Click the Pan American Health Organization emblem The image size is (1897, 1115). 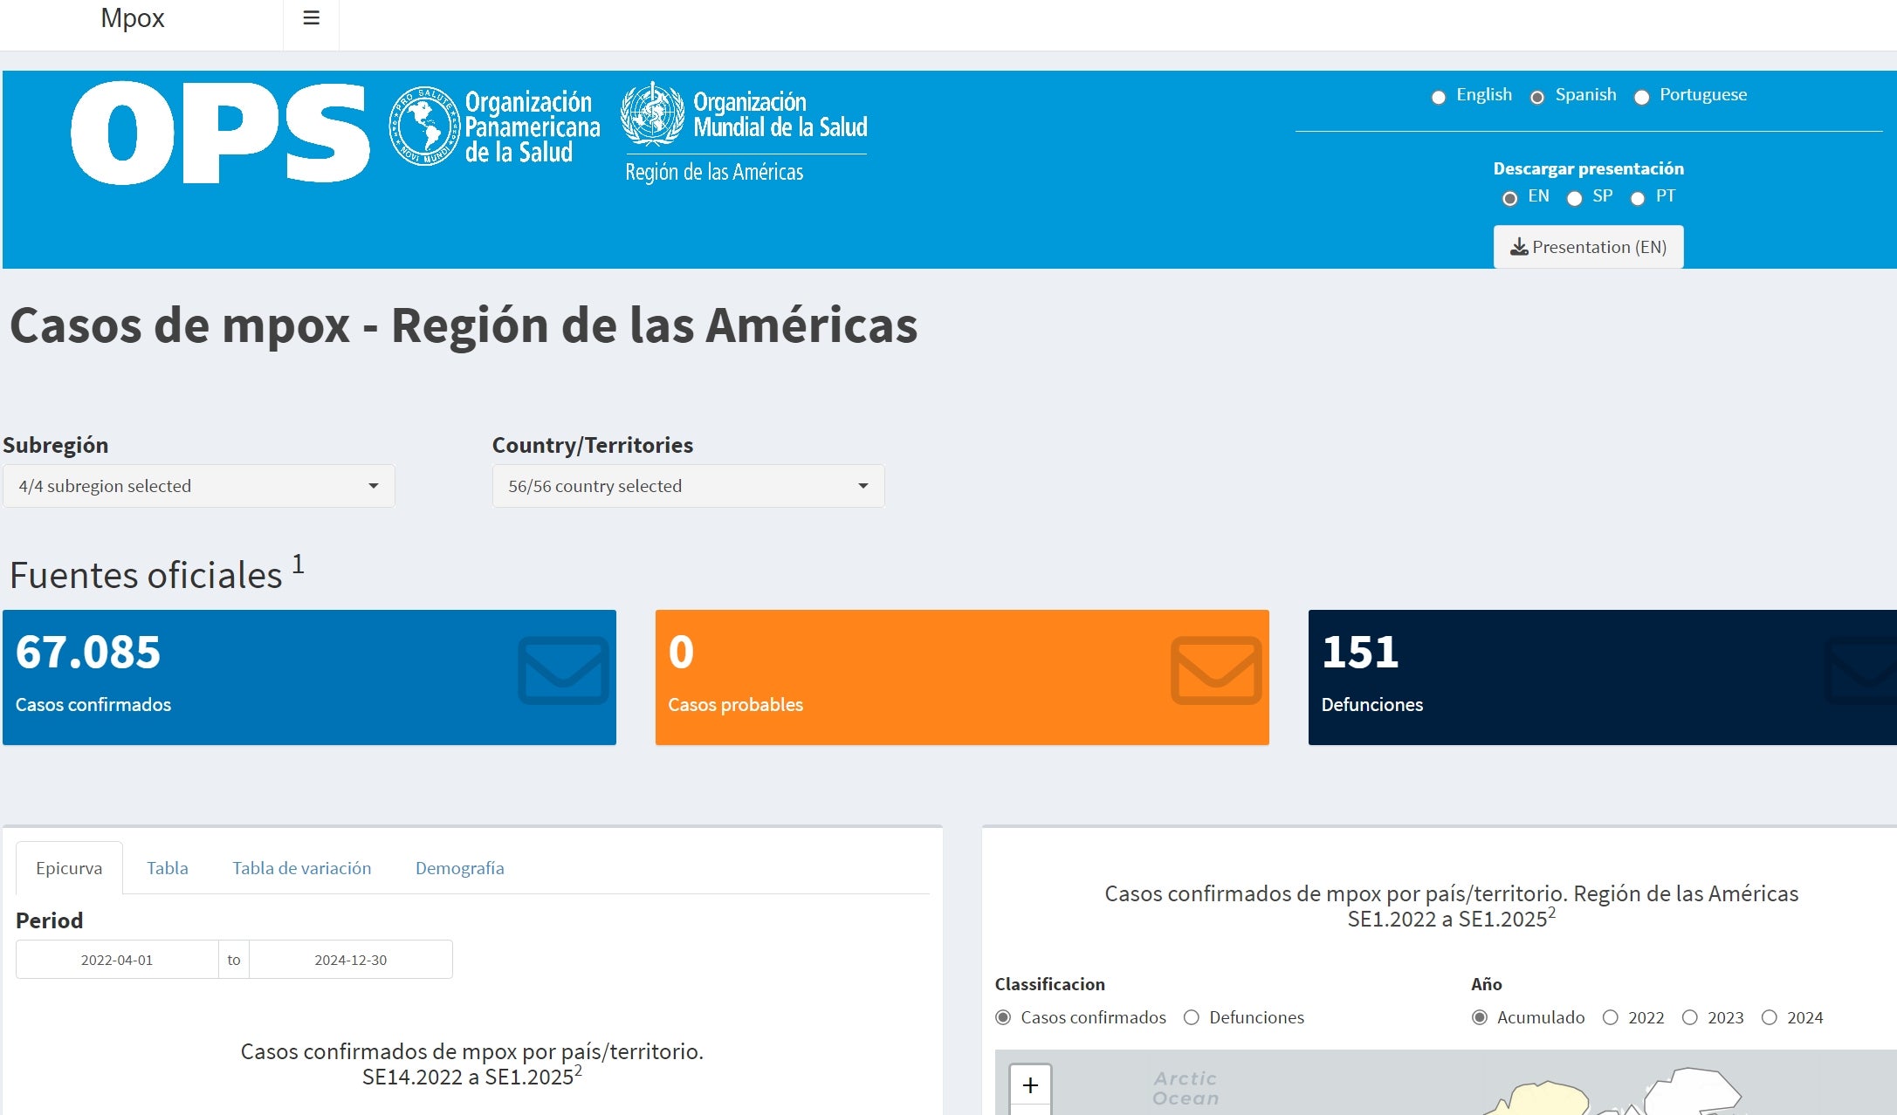pyautogui.click(x=424, y=127)
